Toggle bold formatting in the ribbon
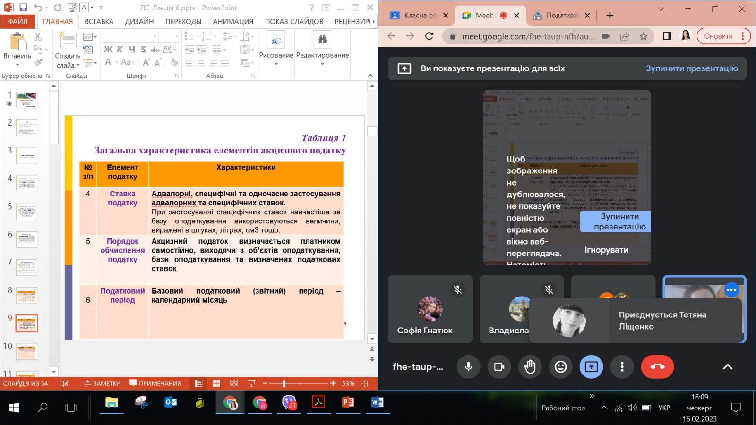 [108, 50]
